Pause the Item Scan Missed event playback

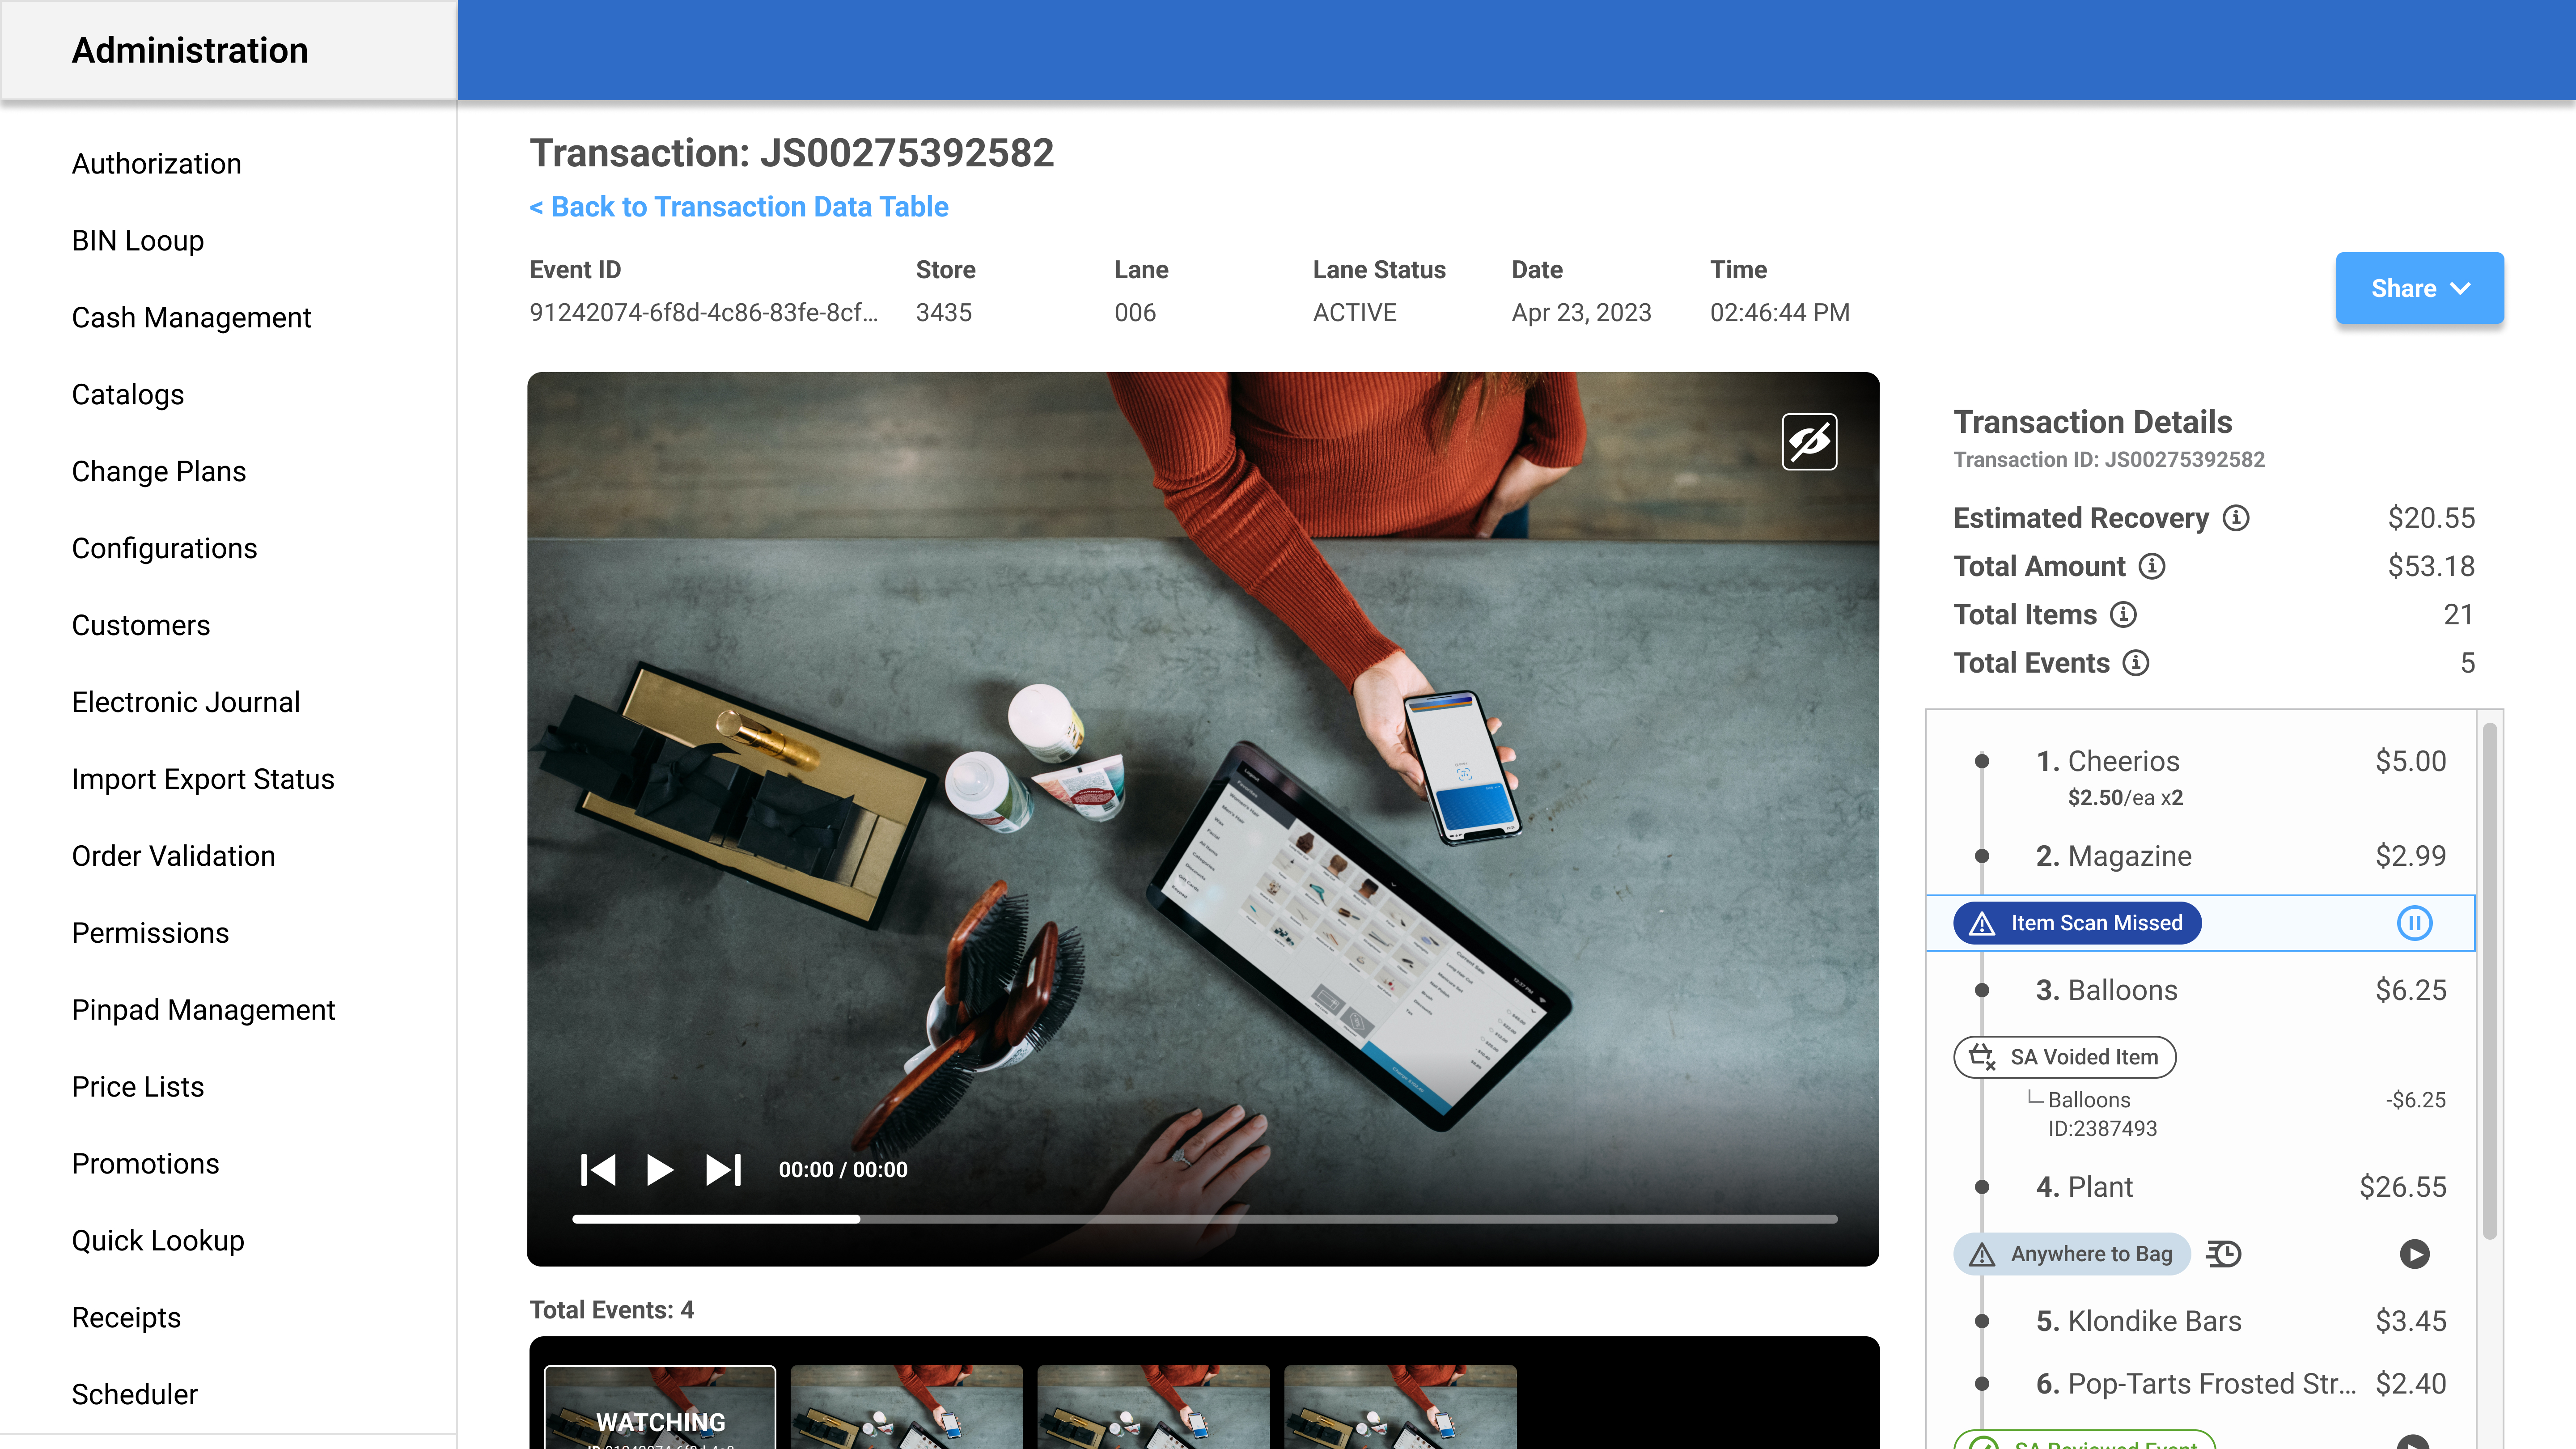click(x=2415, y=923)
